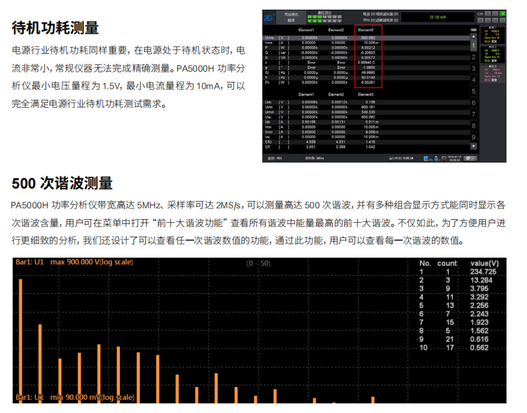The image size is (527, 413).
Task: Toggle channel 2 button beside CH
Action: 495,13
